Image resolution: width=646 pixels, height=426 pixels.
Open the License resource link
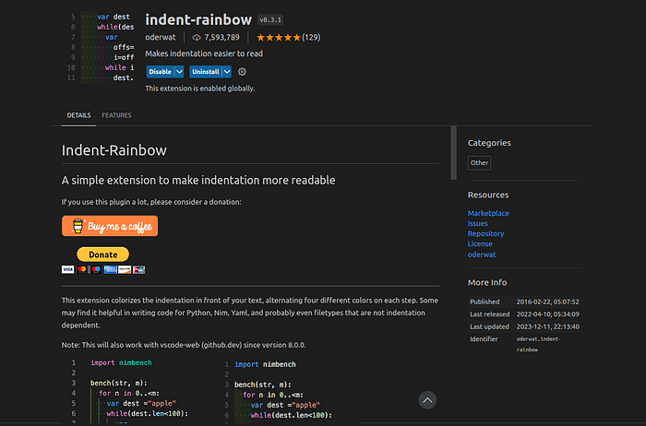480,243
